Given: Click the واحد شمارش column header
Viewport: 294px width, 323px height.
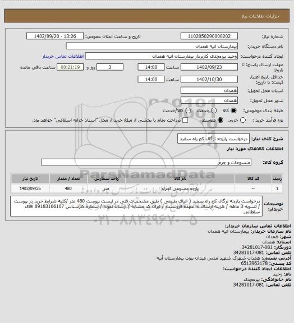Looking at the screenshot, I should pos(107,178).
